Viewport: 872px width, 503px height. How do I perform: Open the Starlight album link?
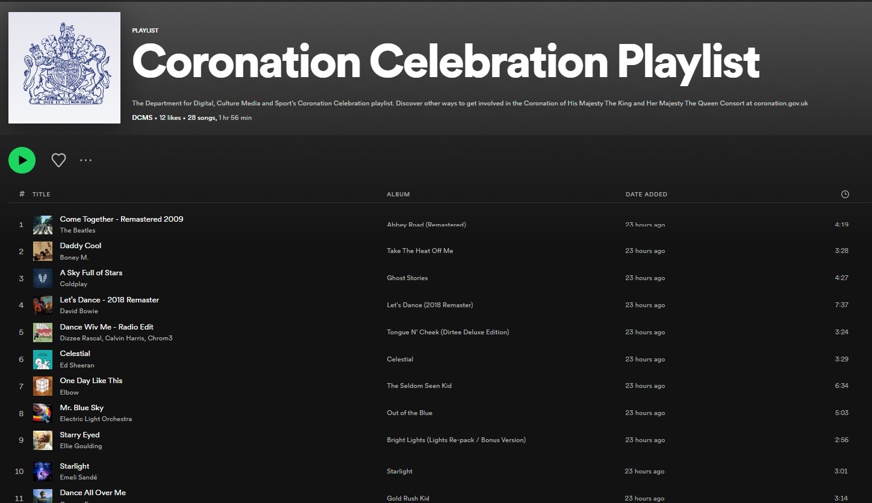pyautogui.click(x=400, y=471)
